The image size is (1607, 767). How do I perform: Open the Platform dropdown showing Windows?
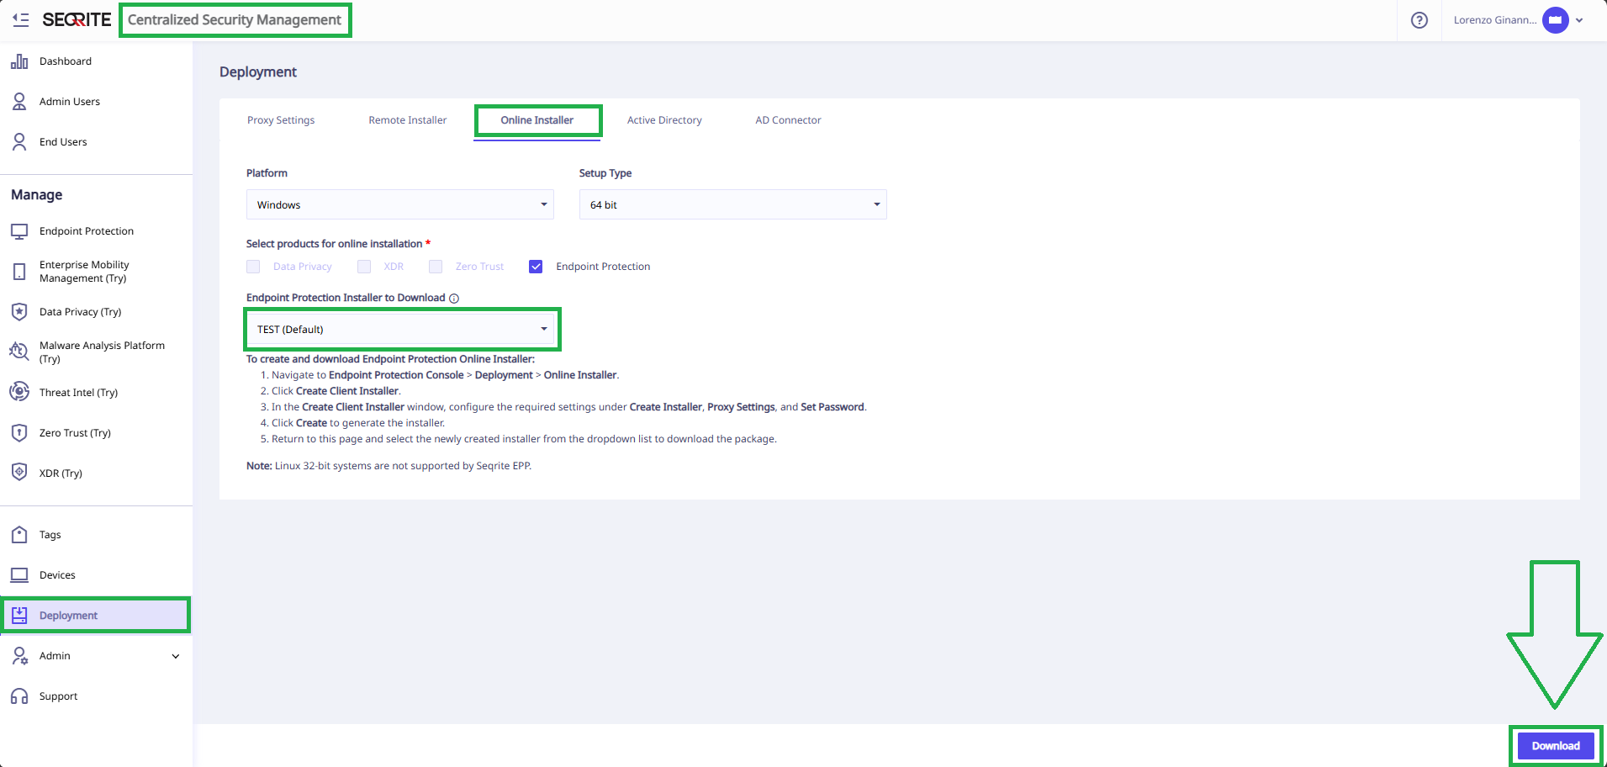click(x=400, y=204)
